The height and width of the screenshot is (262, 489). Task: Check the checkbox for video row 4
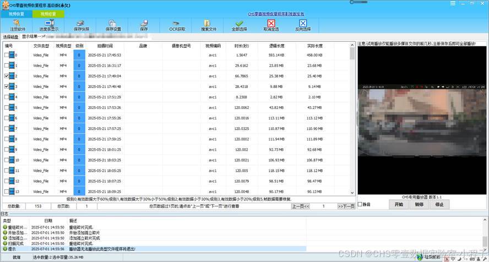pos(7,97)
